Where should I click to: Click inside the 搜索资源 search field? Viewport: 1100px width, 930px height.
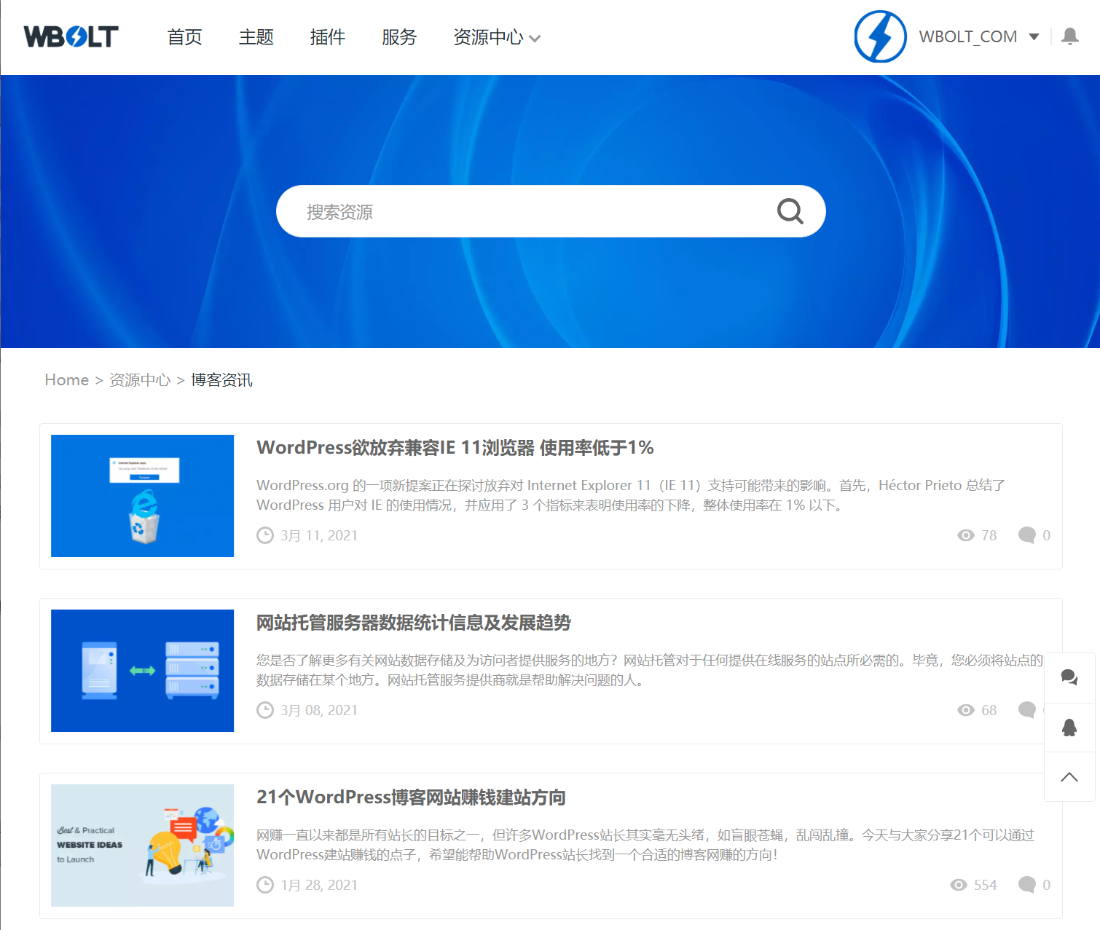point(510,211)
